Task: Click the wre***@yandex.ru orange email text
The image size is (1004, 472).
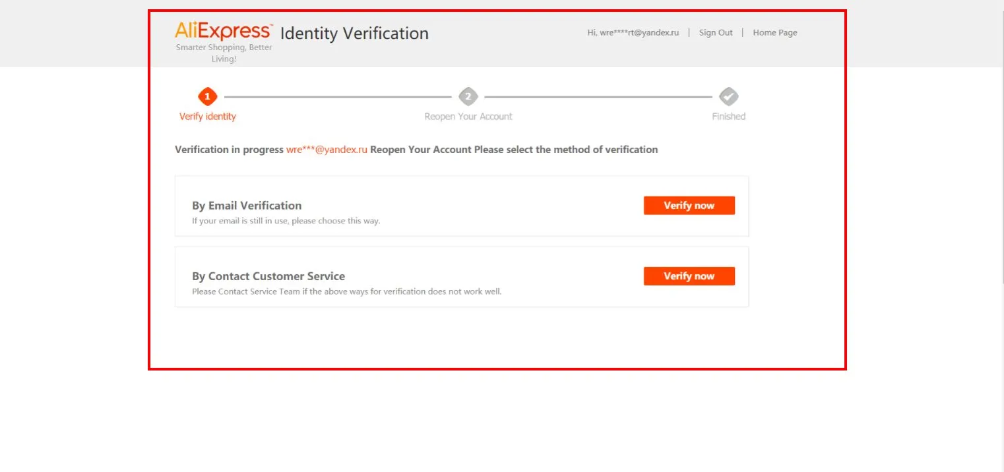Action: click(327, 150)
